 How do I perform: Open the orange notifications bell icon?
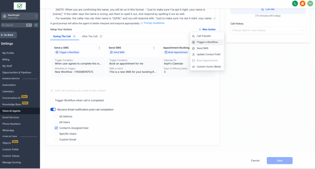303,4
